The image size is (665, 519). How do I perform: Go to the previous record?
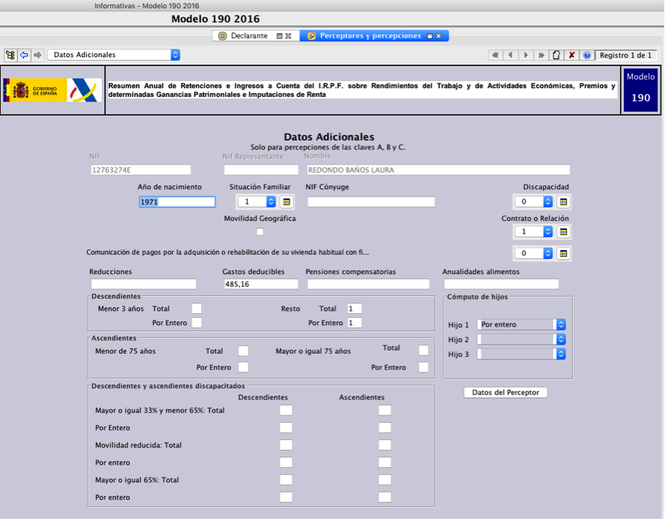[510, 55]
